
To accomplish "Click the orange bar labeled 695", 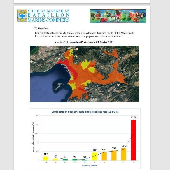I will [x=124, y=154].
